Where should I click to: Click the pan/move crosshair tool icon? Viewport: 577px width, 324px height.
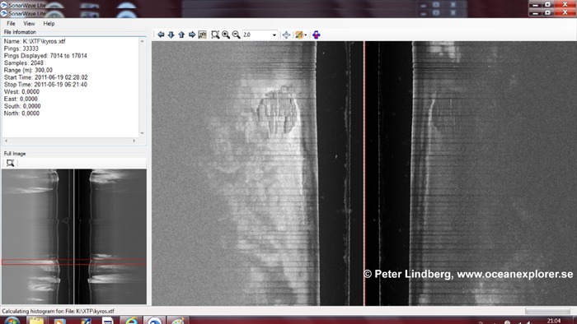[x=286, y=35]
